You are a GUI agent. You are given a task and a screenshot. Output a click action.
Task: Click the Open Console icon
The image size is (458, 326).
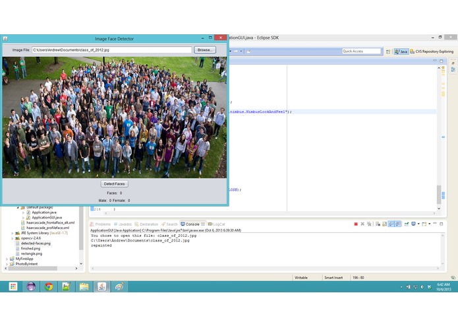click(424, 224)
